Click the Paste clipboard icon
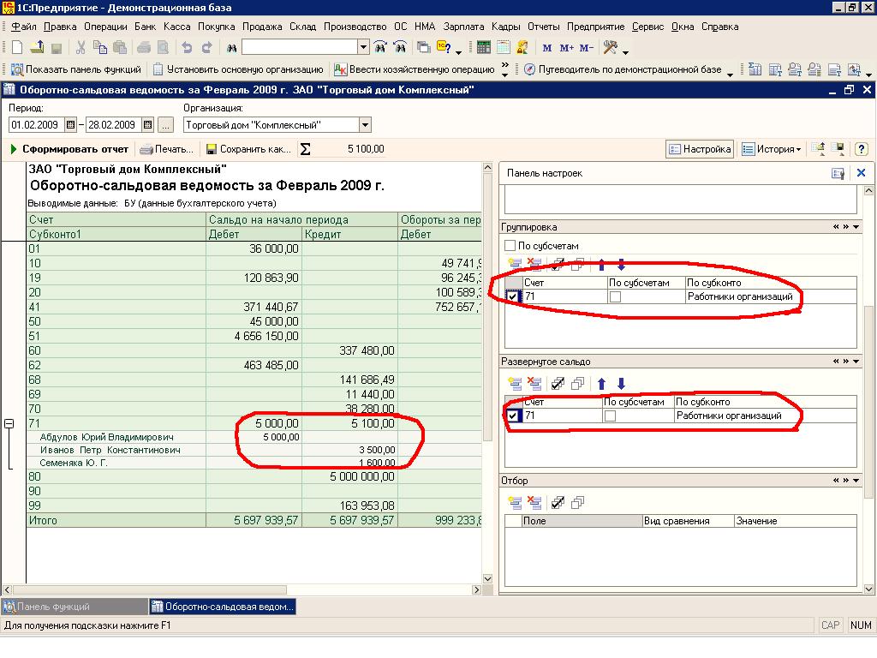 pos(120,48)
